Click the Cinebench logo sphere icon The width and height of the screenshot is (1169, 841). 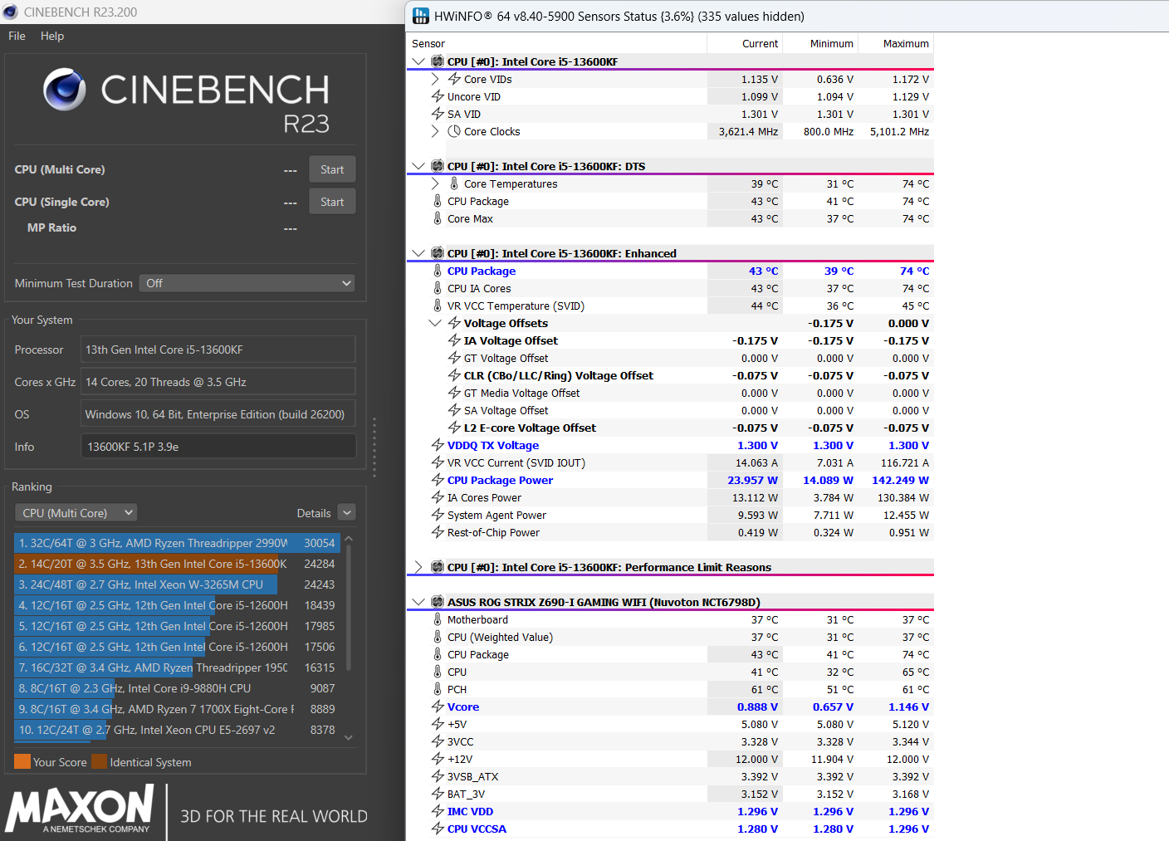65,89
